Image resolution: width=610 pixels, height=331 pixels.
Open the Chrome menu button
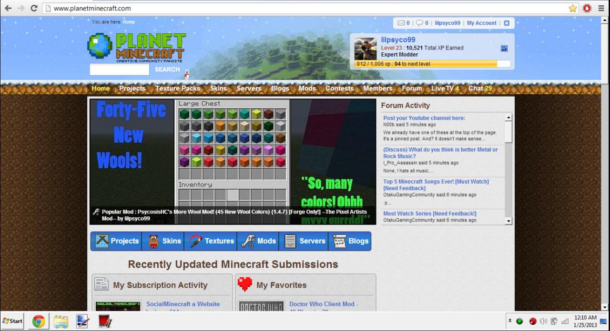(x=601, y=8)
